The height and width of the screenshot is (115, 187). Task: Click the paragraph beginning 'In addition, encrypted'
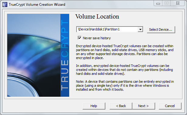[x=124, y=70]
